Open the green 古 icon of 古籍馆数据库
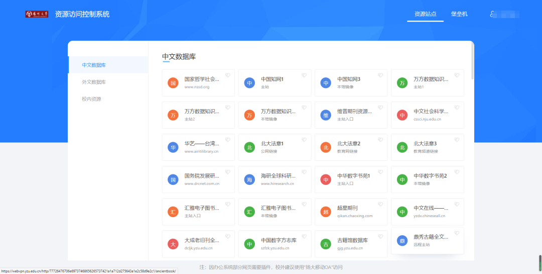 [326, 244]
